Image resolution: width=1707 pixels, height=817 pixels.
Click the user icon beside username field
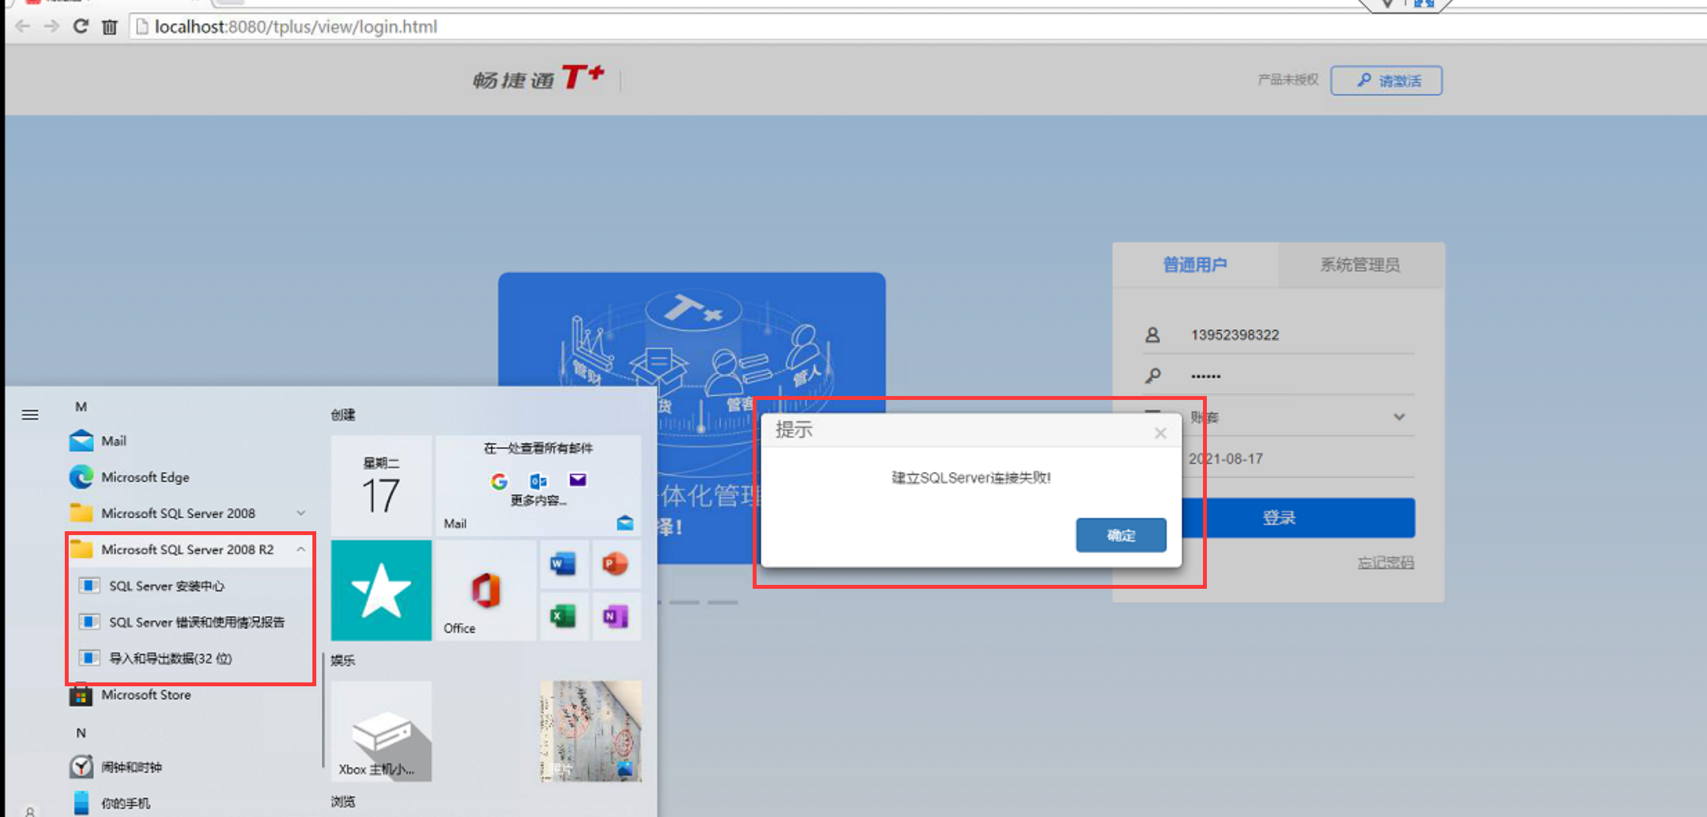click(x=1153, y=335)
